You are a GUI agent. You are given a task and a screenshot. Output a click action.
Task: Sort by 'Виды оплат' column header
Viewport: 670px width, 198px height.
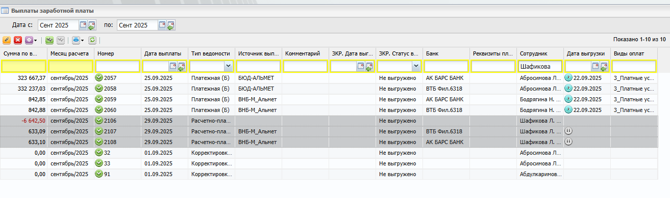(634, 53)
